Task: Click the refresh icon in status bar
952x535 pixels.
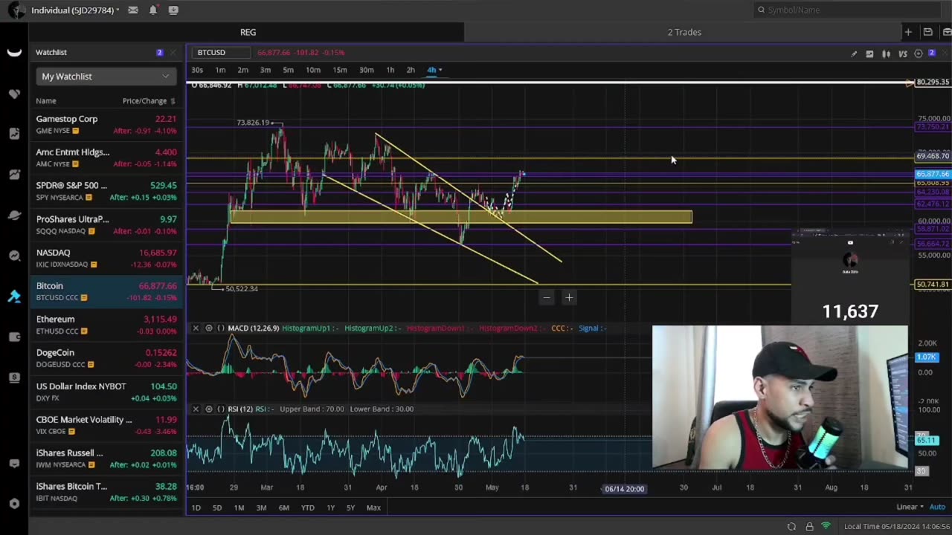Action: [x=792, y=526]
